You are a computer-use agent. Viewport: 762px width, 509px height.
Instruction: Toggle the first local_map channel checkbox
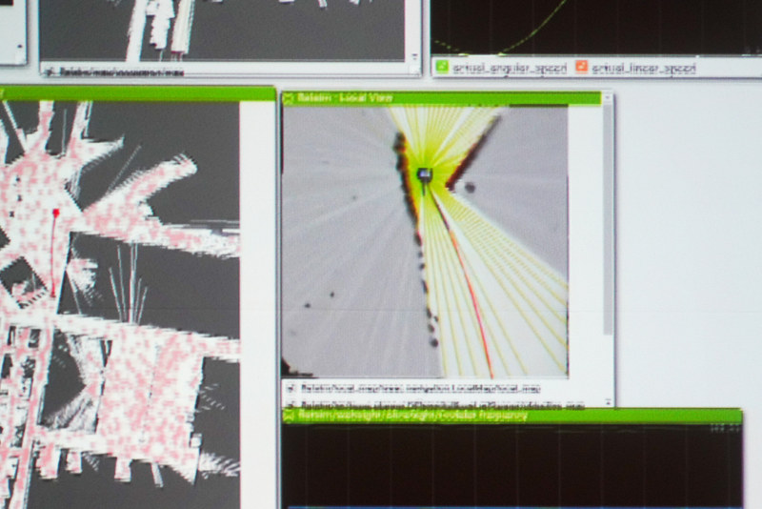pyautogui.click(x=291, y=389)
